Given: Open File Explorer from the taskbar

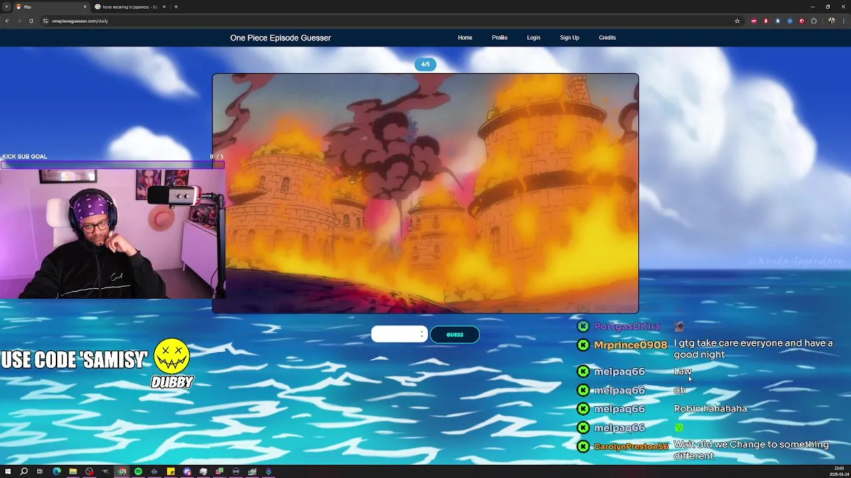Looking at the screenshot, I should (72, 471).
